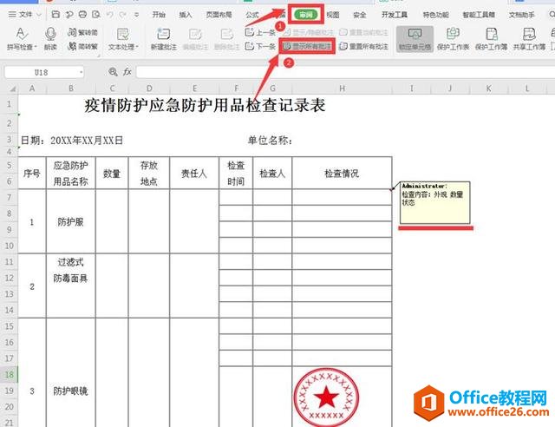This screenshot has width=555, height=427.
Task: Open the 开发工具 ribbon tab
Action: 394,15
